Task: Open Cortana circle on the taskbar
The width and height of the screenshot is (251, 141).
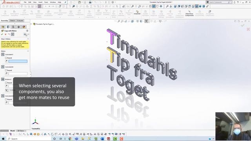Action: [x=55, y=139]
